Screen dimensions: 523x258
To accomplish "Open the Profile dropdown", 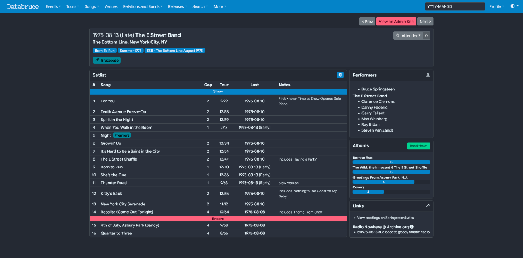I will (496, 6).
